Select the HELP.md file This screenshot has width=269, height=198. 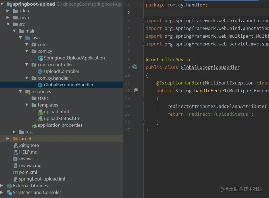[x=28, y=152]
